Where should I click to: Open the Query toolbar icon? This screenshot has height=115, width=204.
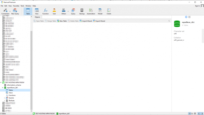[73, 11]
